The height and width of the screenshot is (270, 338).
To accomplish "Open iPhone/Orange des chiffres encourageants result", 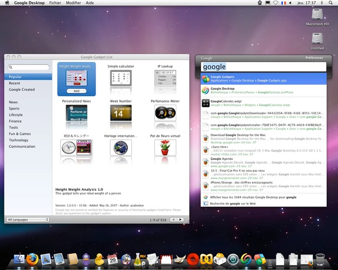I will click(x=264, y=186).
